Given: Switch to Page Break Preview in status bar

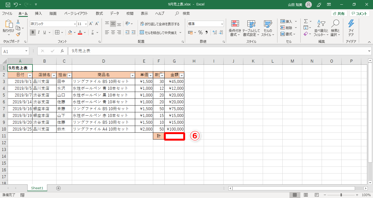Looking at the screenshot, I should 317,195.
